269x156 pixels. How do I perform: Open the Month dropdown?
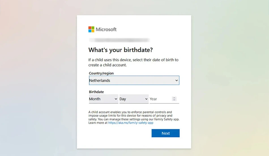(x=103, y=99)
